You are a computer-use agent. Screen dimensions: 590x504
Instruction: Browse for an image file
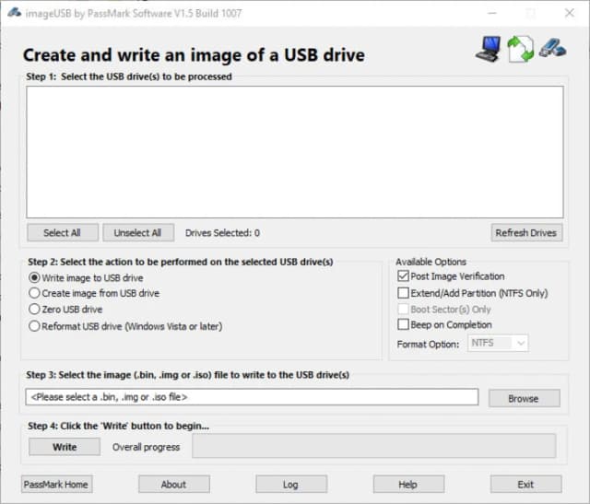[525, 398]
